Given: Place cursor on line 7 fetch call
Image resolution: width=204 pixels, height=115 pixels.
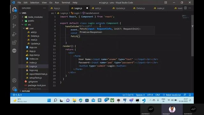Looking at the screenshot, I should (75, 36).
